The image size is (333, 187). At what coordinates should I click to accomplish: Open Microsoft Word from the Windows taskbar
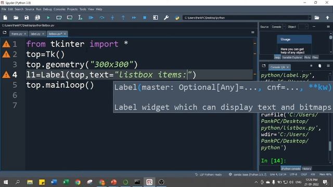click(x=54, y=182)
